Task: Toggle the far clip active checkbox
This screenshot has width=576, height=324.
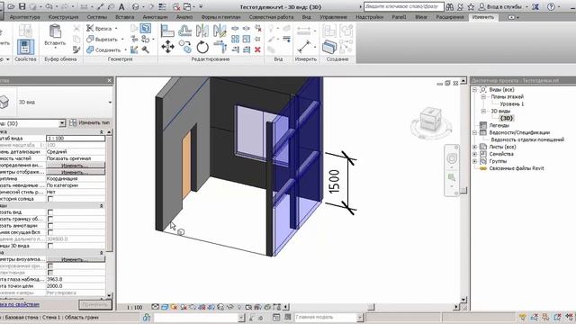Action: pyautogui.click(x=50, y=232)
